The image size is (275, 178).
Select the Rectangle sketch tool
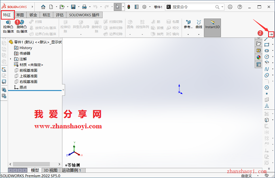pos(267,45)
